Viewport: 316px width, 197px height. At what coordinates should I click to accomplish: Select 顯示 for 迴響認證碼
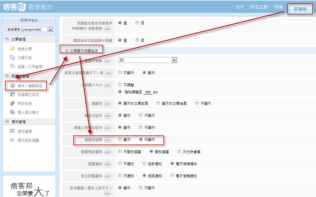point(120,139)
